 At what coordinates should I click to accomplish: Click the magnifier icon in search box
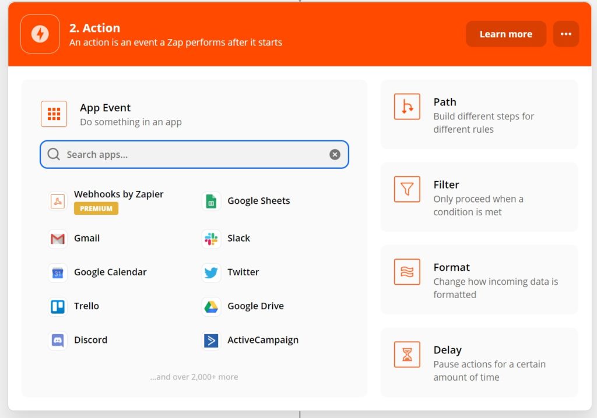pyautogui.click(x=54, y=154)
